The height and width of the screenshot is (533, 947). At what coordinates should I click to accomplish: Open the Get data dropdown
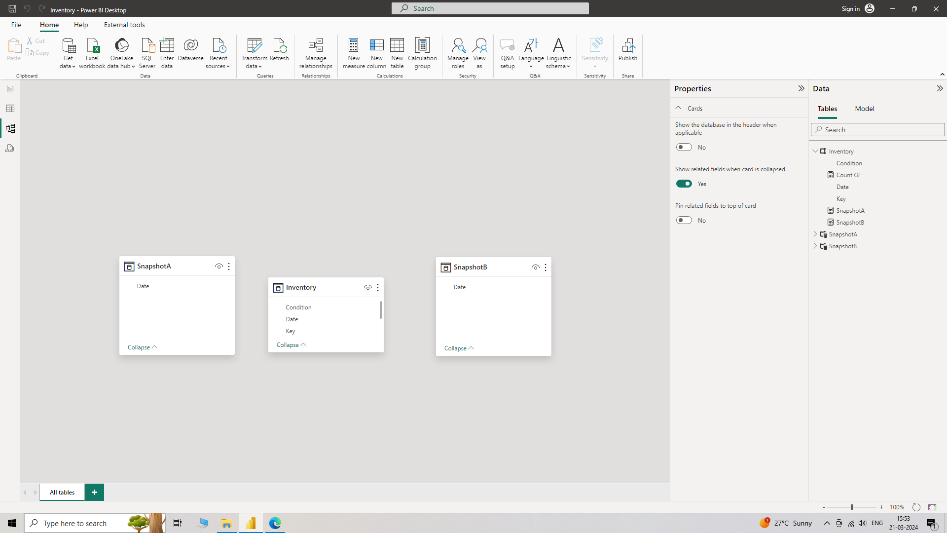(x=68, y=53)
